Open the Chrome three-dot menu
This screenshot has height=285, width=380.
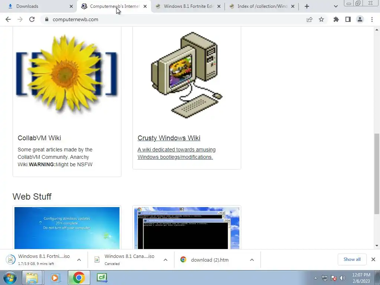click(x=372, y=19)
